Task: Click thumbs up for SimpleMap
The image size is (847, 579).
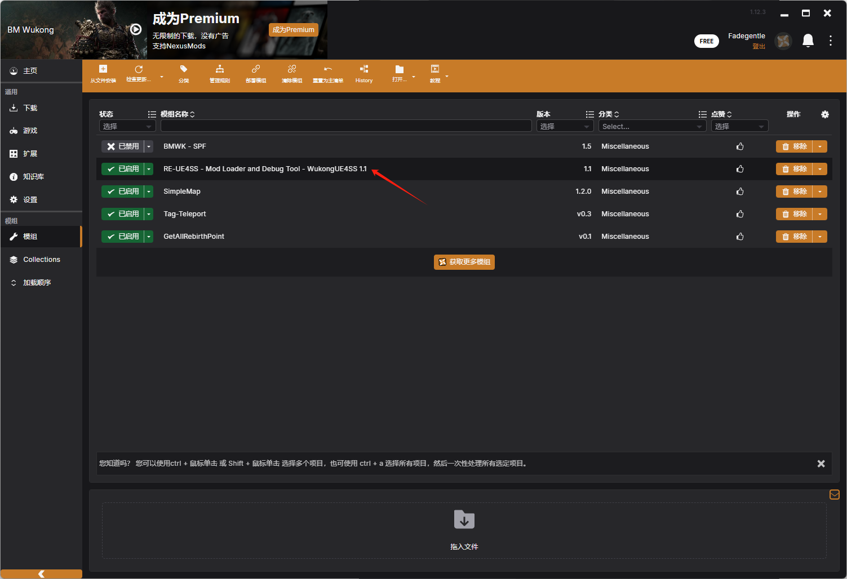Action: click(740, 191)
